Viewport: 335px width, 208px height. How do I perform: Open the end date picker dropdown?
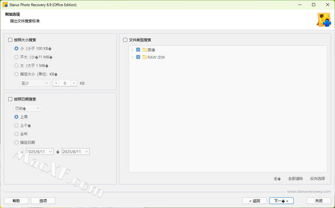pos(87,151)
